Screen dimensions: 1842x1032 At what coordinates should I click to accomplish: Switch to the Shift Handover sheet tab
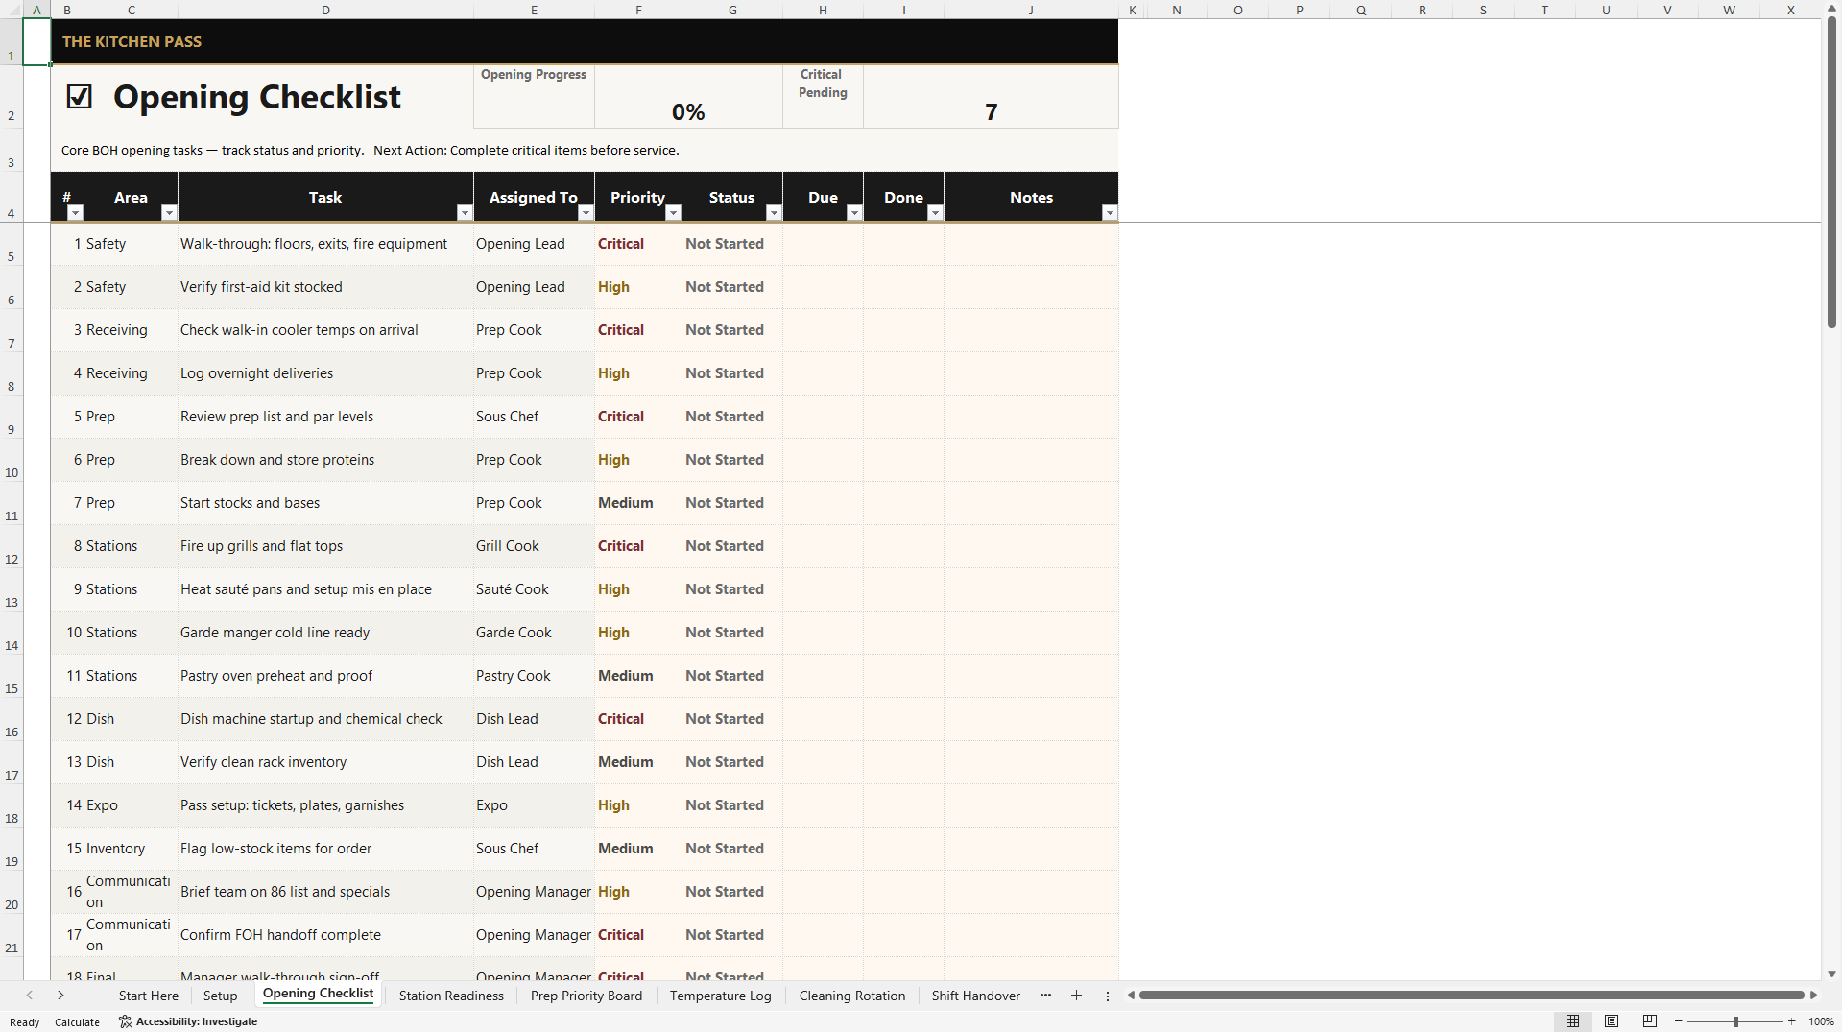click(975, 996)
